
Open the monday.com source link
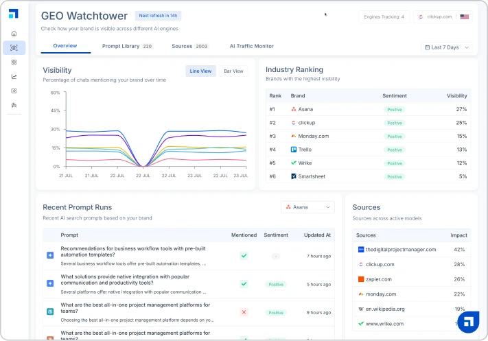coord(381,294)
